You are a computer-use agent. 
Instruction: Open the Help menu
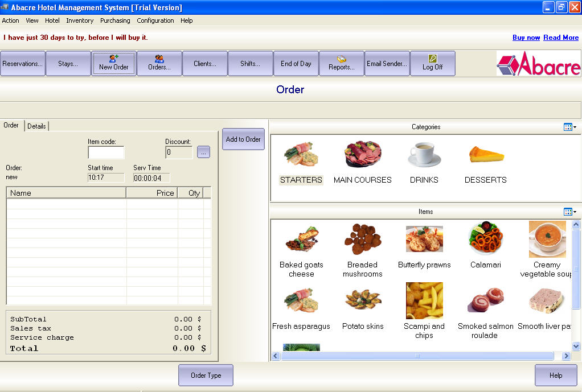[x=187, y=20]
